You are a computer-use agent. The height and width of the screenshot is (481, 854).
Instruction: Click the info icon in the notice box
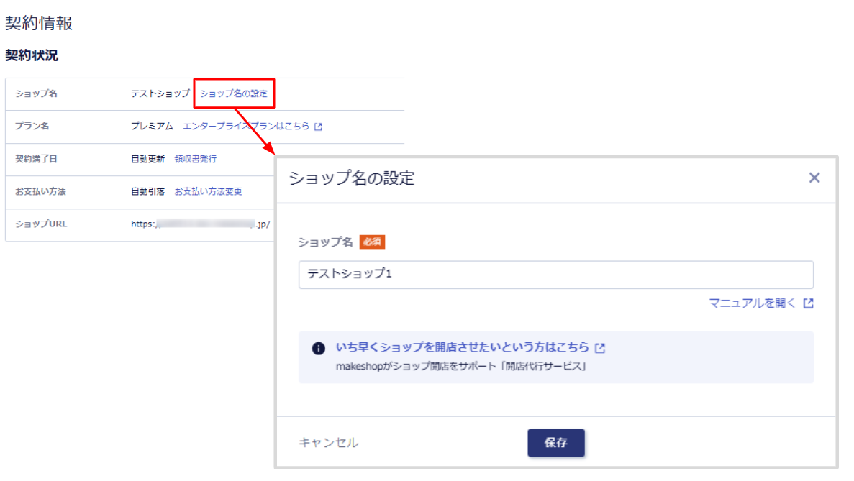pos(318,349)
